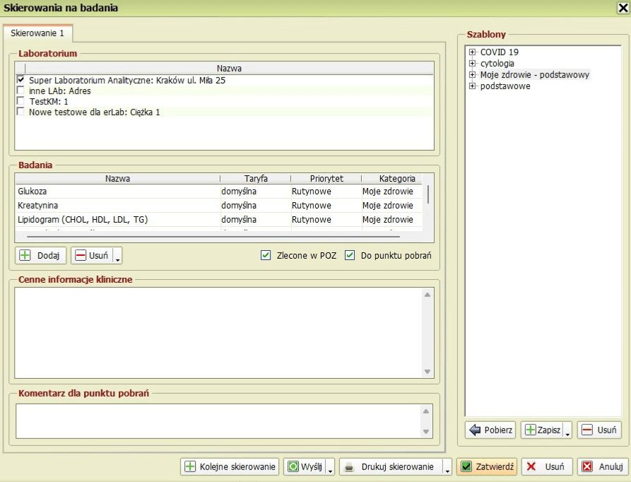Cancel the dialog with Anuluj

(x=602, y=466)
